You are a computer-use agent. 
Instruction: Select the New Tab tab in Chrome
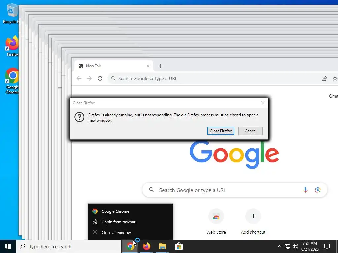(x=114, y=66)
